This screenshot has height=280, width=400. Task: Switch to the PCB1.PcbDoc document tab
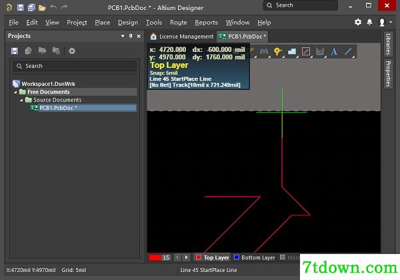[x=243, y=37]
